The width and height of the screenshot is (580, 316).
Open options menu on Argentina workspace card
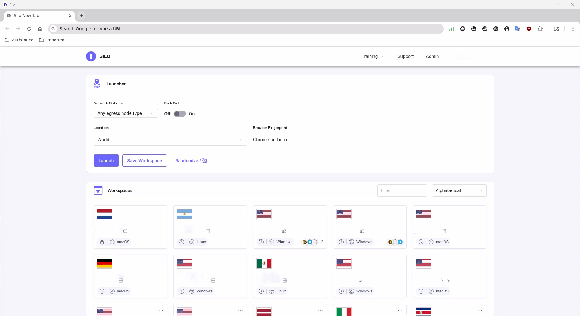[241, 212]
